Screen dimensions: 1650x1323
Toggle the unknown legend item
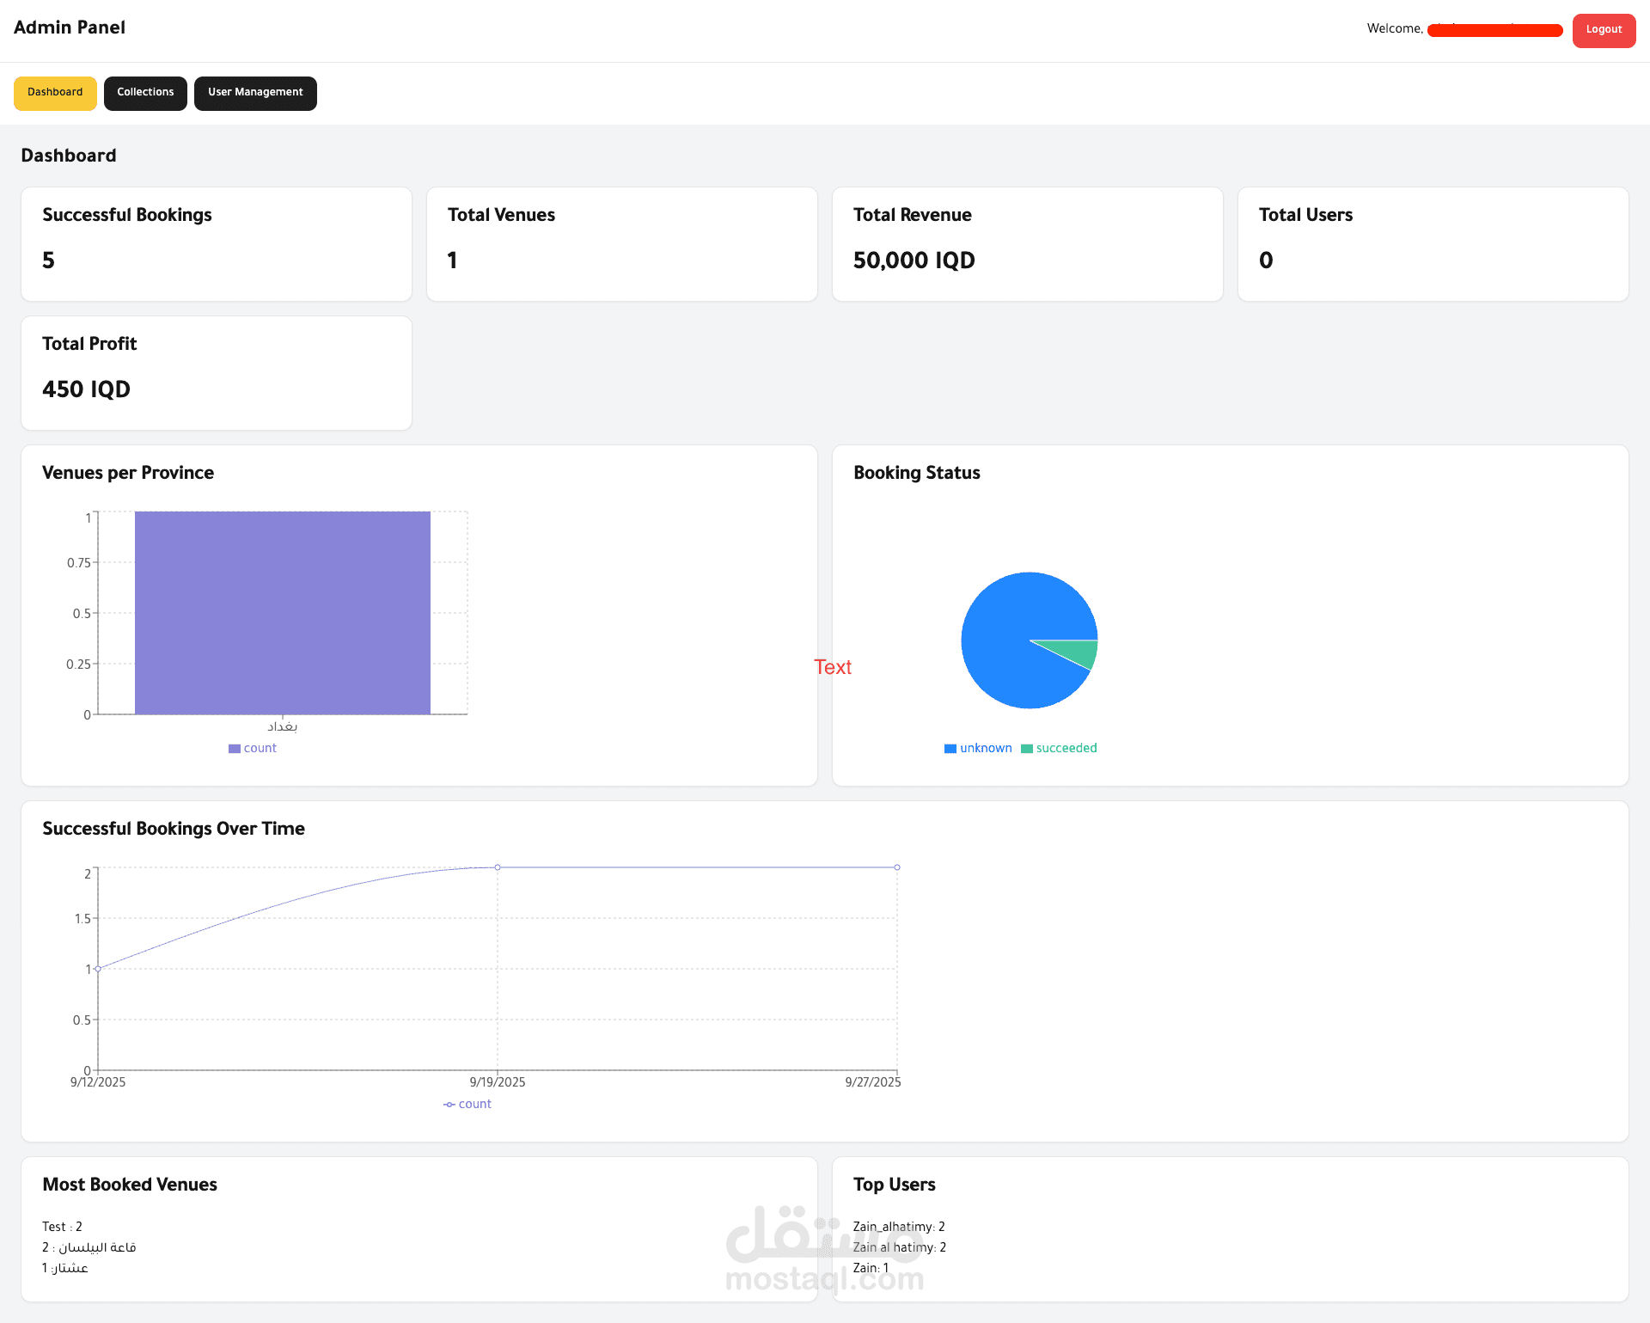click(978, 748)
